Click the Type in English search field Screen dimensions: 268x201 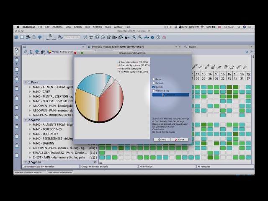pos(72,37)
